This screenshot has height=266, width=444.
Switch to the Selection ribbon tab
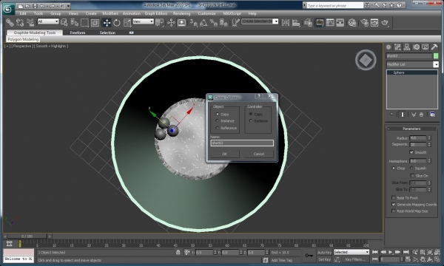tap(107, 33)
